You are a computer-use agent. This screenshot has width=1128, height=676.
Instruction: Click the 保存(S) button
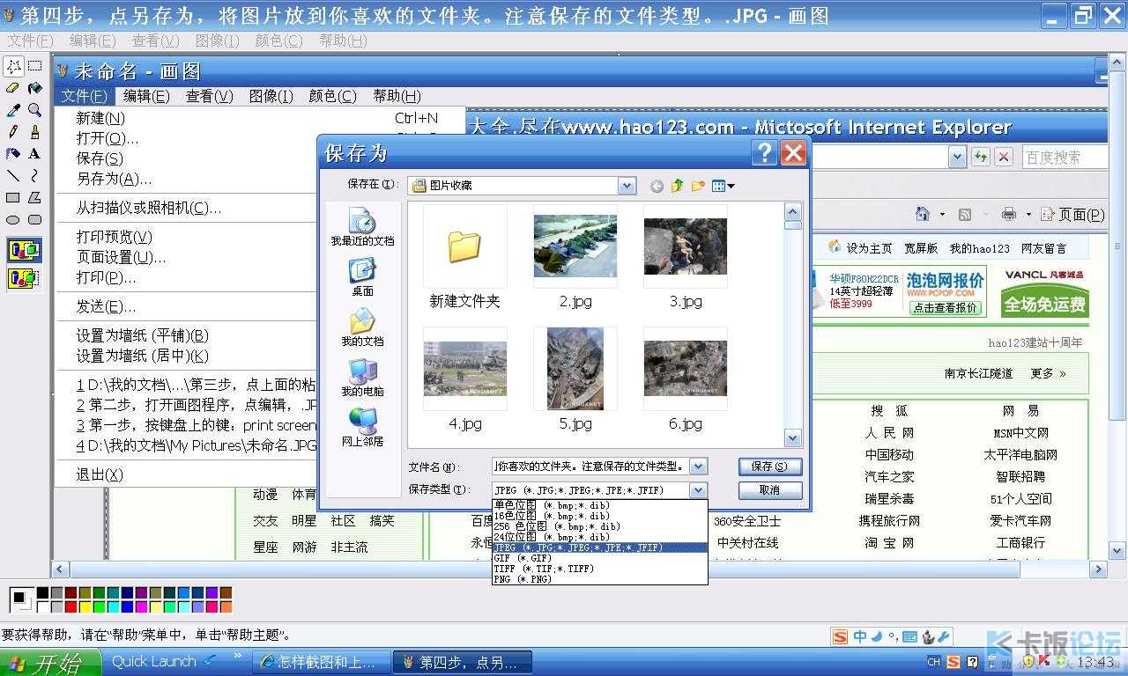(769, 467)
